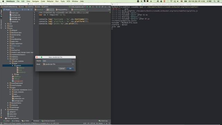The width and height of the screenshot is (222, 125).
Task: Click the locate-file target icon in the Project panel
Action: click(x=22, y=10)
